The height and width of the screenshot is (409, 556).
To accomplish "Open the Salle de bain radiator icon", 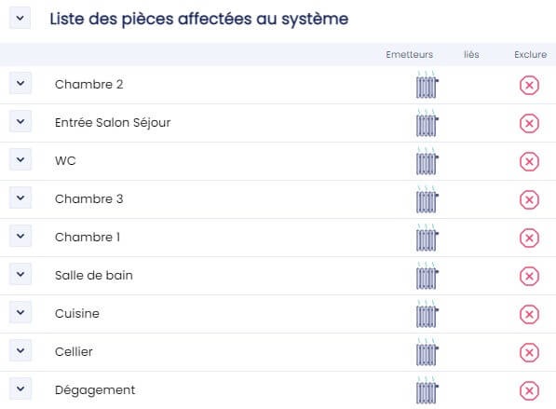I will (x=427, y=276).
